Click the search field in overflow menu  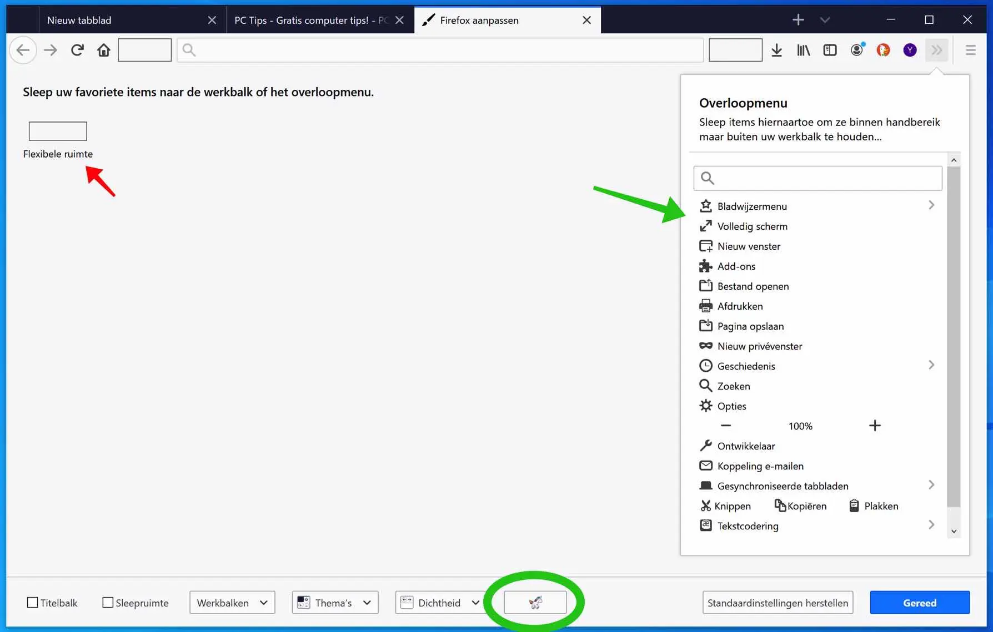pos(818,178)
